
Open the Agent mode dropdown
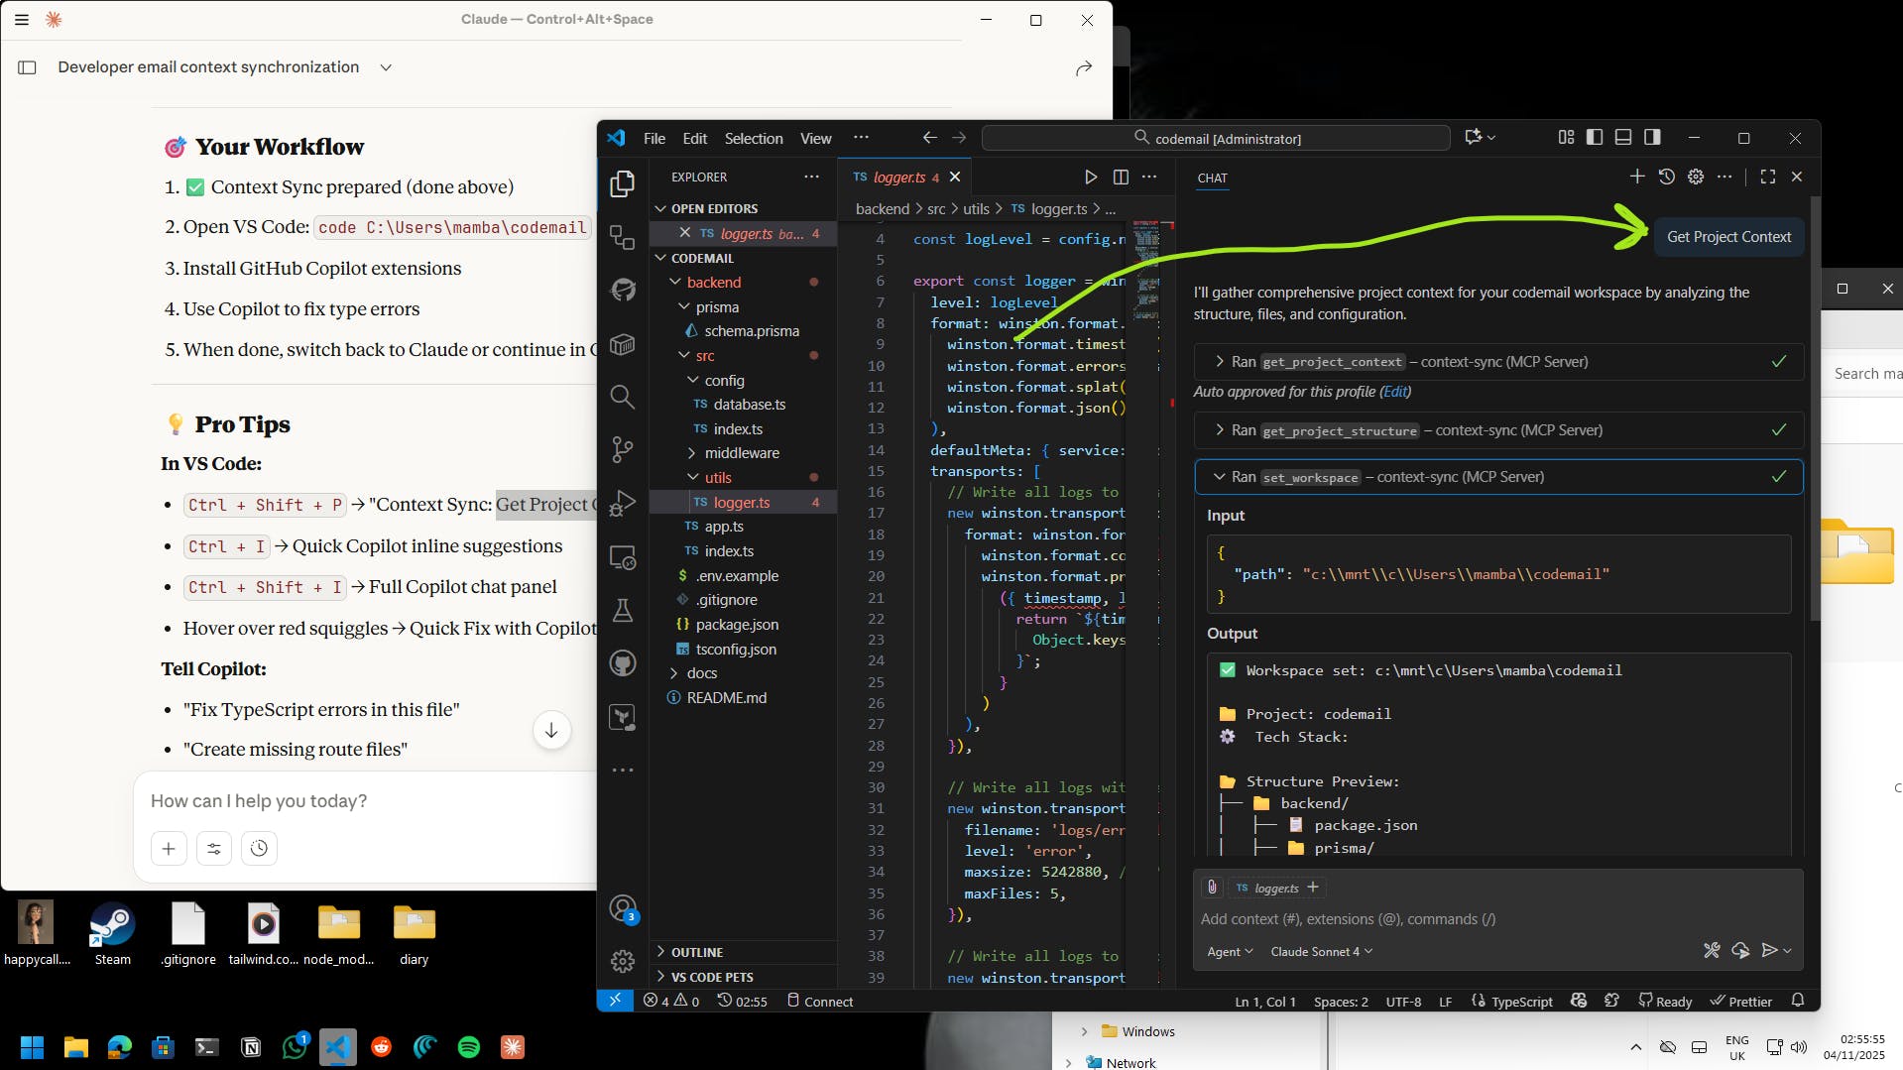coord(1230,951)
